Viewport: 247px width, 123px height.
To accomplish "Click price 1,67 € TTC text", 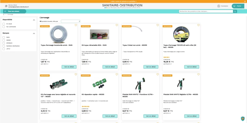I will (45, 62).
